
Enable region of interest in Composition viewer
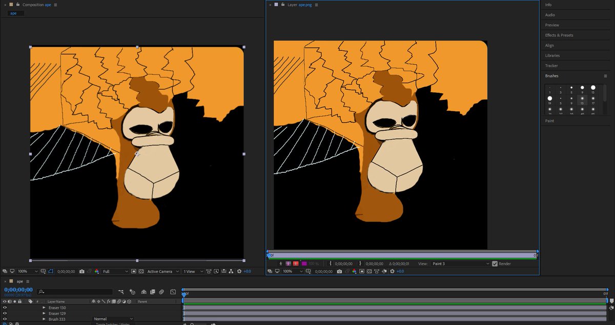(x=133, y=271)
